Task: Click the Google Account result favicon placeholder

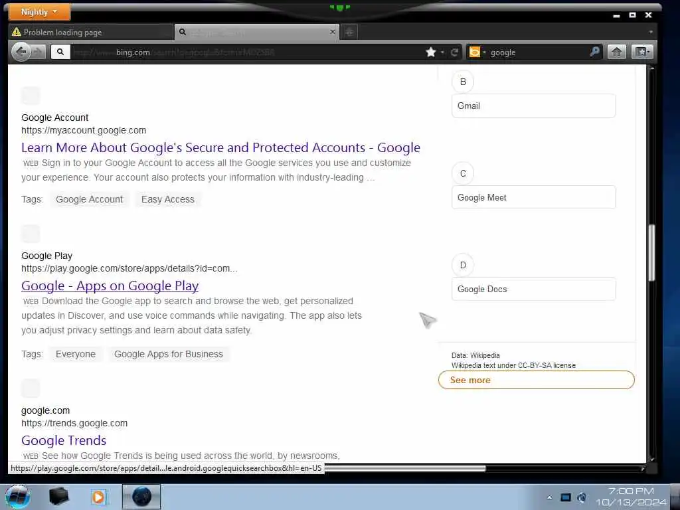Action: point(31,96)
